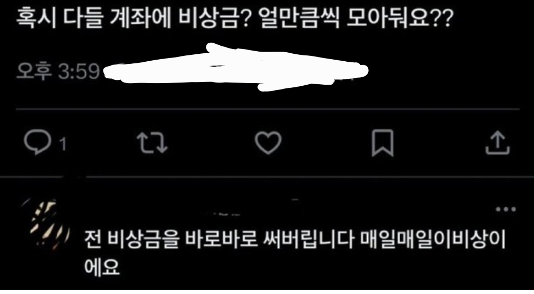Repost the tweet using the retweet arrows
This screenshot has width=534, height=294.
click(152, 143)
